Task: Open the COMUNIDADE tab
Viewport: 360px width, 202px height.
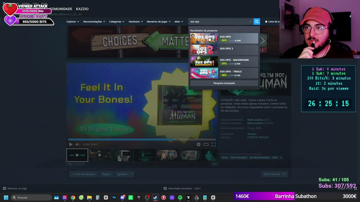Action: point(61,9)
